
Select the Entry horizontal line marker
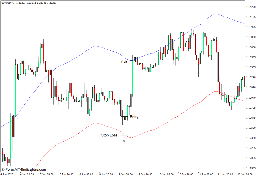[x=124, y=117]
